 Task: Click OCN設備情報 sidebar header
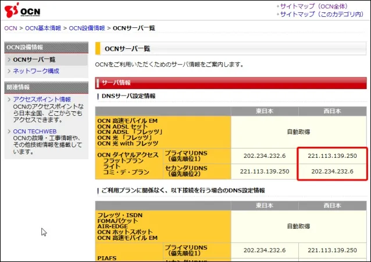coord(47,47)
